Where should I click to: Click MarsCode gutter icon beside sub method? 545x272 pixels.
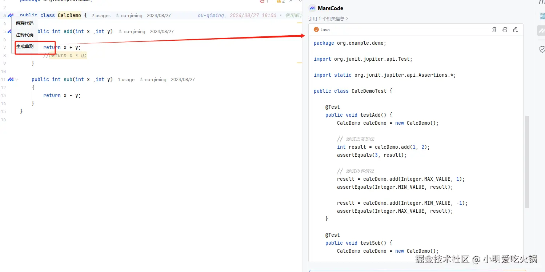(x=11, y=79)
